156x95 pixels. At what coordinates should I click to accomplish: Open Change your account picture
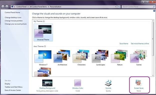coord(15,24)
